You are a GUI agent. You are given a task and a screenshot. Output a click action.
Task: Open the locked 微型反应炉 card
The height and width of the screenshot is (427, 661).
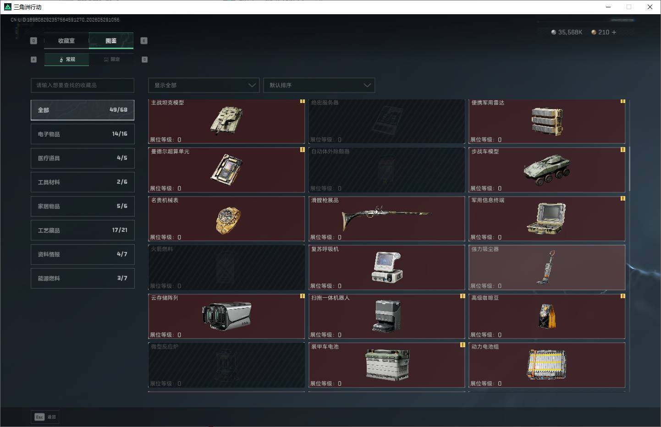226,365
